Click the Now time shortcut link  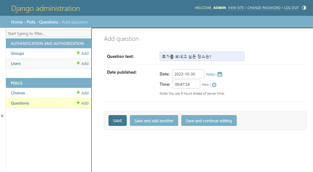(x=205, y=84)
